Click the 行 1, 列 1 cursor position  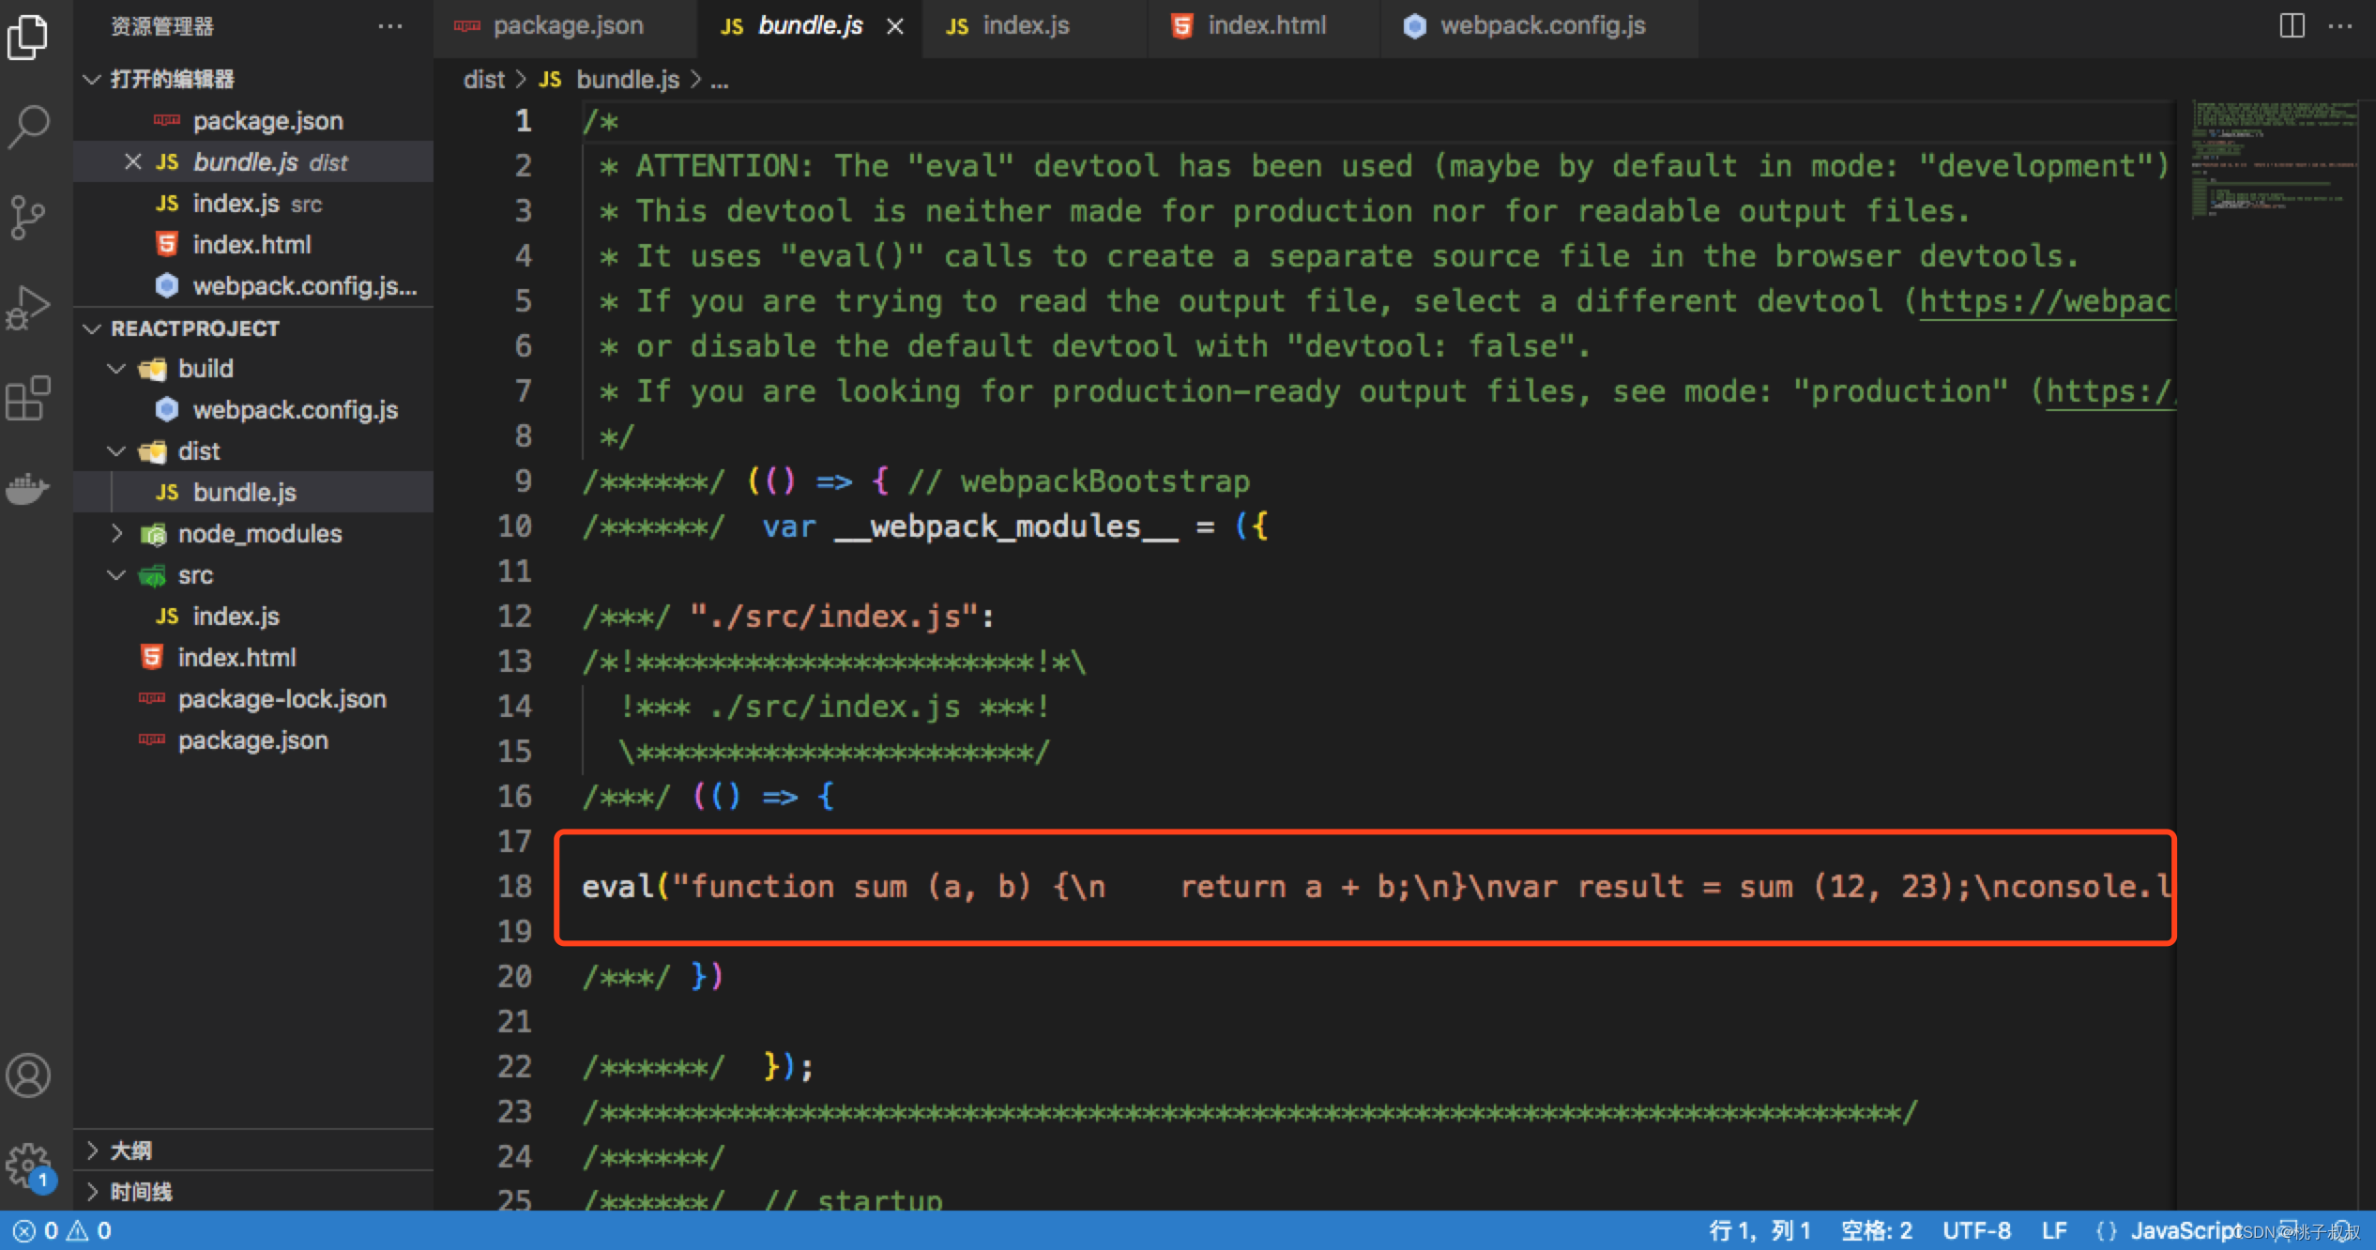pyautogui.click(x=1759, y=1230)
